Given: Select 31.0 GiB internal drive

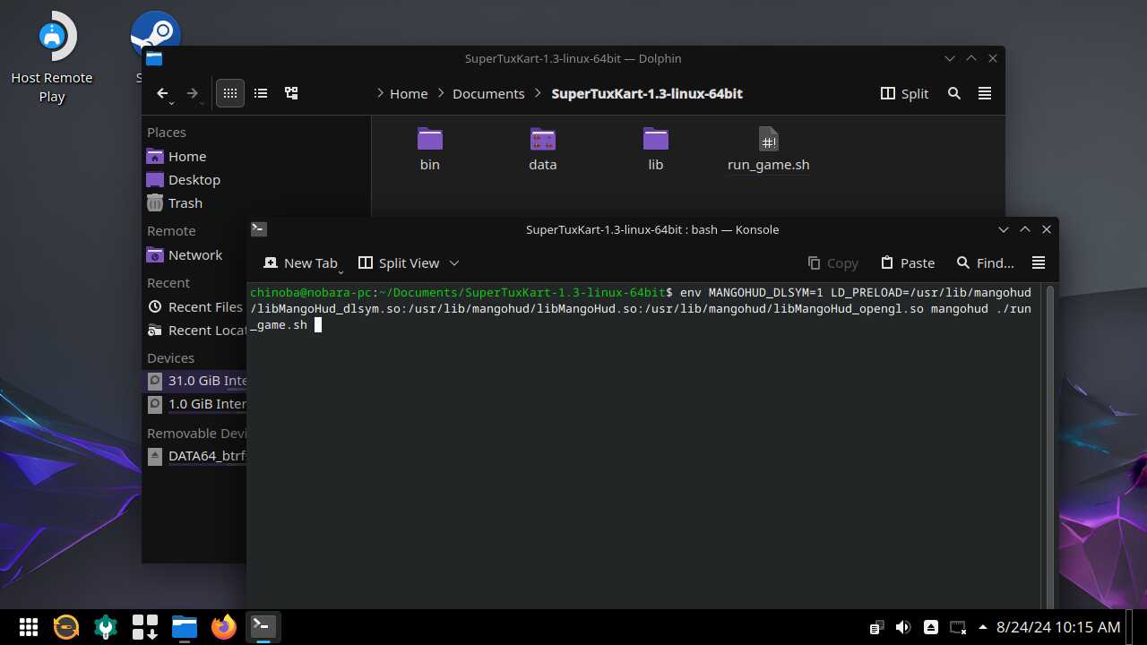Looking at the screenshot, I should (195, 380).
